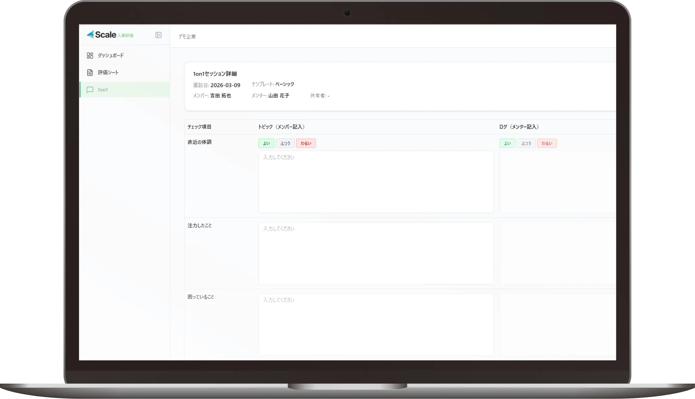The height and width of the screenshot is (399, 695).
Task: Click the 直近の体調 topic text field
Action: (376, 182)
